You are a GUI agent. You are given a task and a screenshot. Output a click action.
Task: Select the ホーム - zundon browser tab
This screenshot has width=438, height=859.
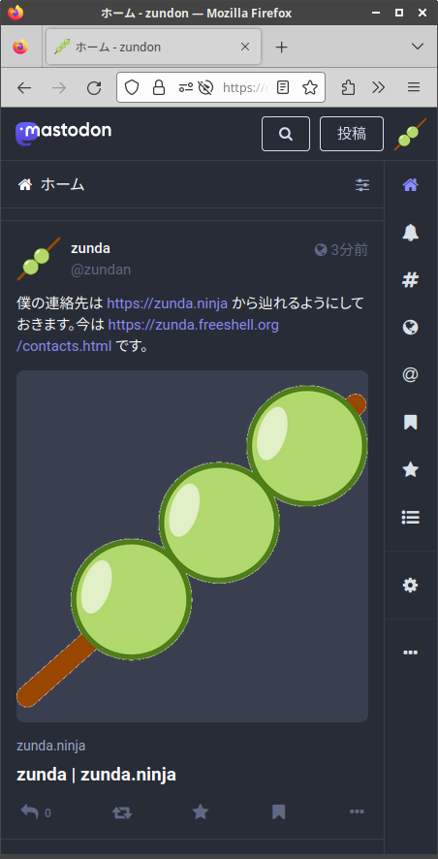point(153,48)
